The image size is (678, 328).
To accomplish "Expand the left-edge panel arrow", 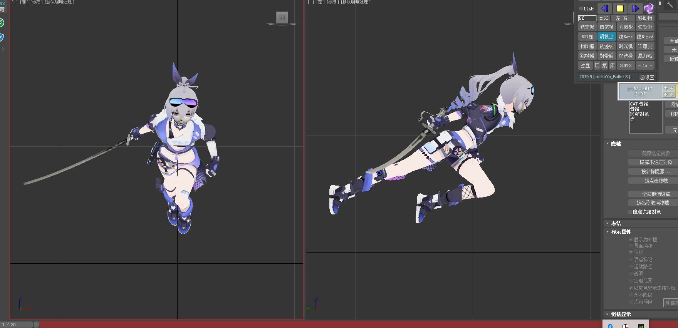I will point(3,49).
